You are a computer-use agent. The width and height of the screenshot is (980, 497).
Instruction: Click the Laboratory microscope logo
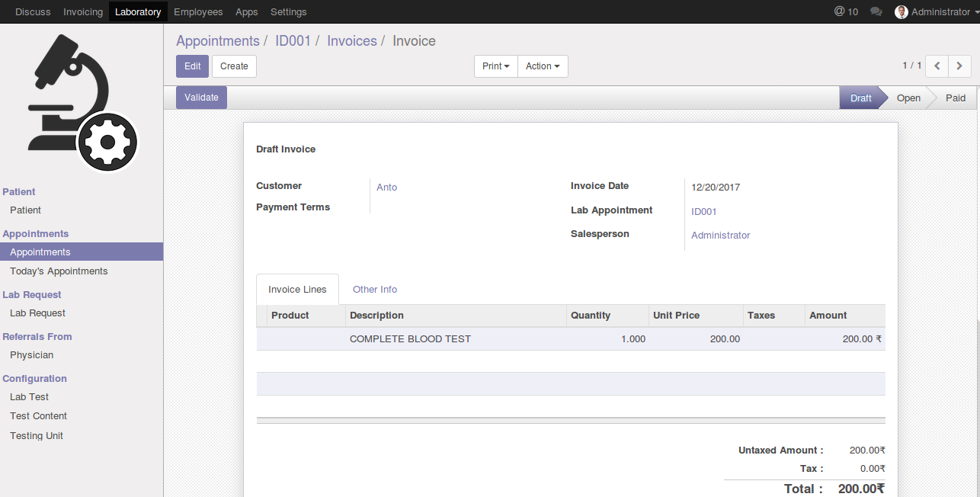click(x=82, y=101)
